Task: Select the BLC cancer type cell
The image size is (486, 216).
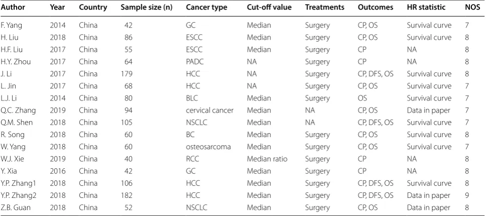Action: click(192, 98)
